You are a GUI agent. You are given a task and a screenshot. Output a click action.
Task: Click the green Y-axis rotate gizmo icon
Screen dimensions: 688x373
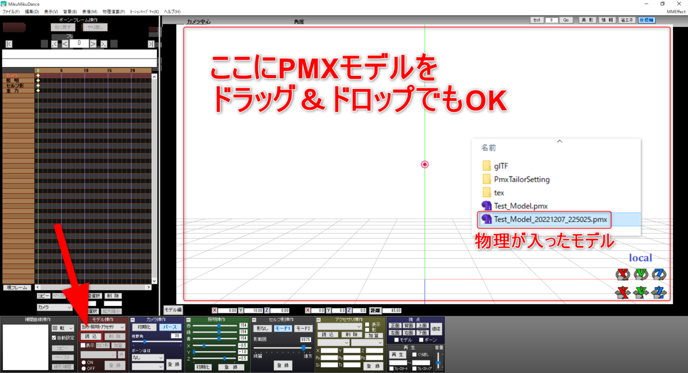(x=641, y=274)
